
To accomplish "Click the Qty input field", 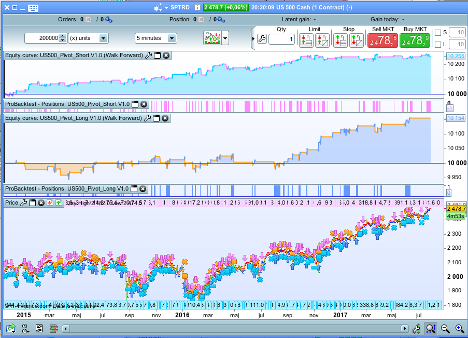I will 281,39.
